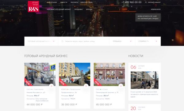Image resolution: width=184 pixels, height=111 pixels.
Task: Open the Продажа navigation item
Action: (79, 9)
